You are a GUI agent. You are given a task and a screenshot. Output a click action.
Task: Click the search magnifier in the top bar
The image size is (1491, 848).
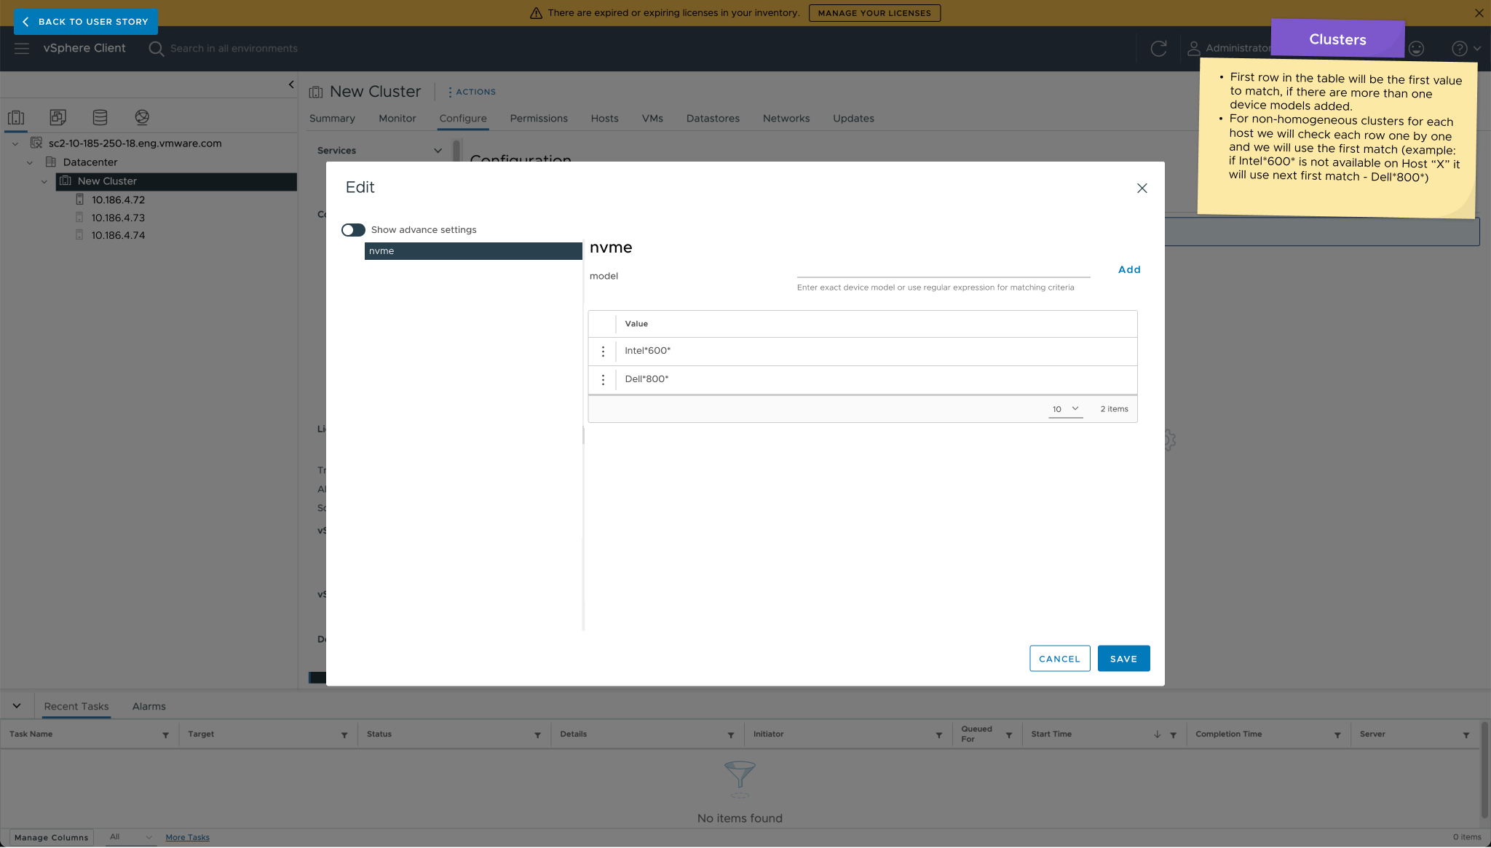coord(156,48)
